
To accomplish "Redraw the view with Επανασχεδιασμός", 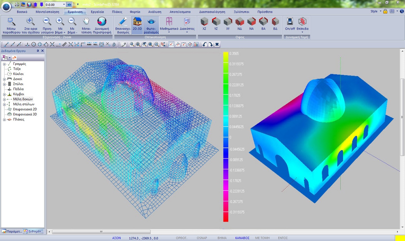I will pos(123,26).
